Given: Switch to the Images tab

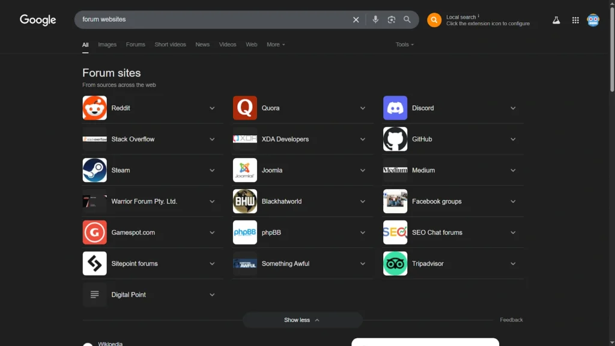Looking at the screenshot, I should pyautogui.click(x=107, y=44).
